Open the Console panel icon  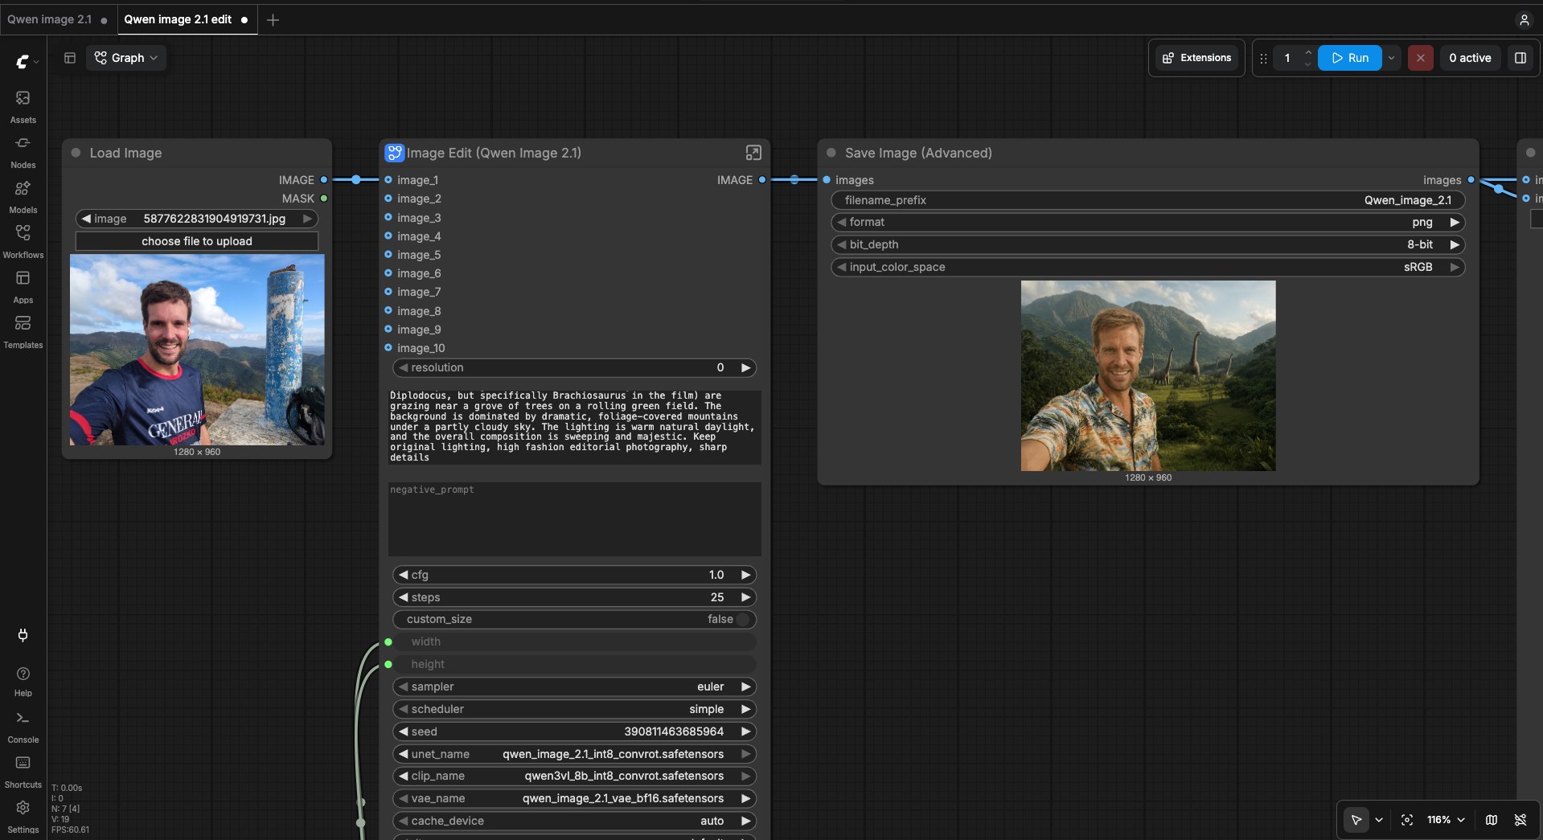coord(23,727)
